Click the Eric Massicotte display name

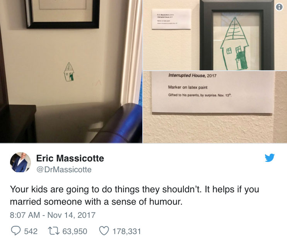tap(70, 158)
